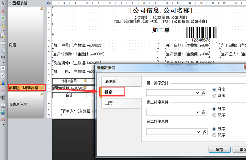Select the checkbox object tool

tap(3, 75)
